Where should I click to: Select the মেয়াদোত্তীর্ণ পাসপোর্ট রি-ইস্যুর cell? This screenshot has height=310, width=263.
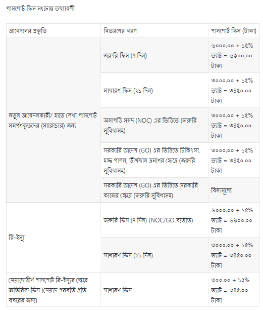[54, 290]
